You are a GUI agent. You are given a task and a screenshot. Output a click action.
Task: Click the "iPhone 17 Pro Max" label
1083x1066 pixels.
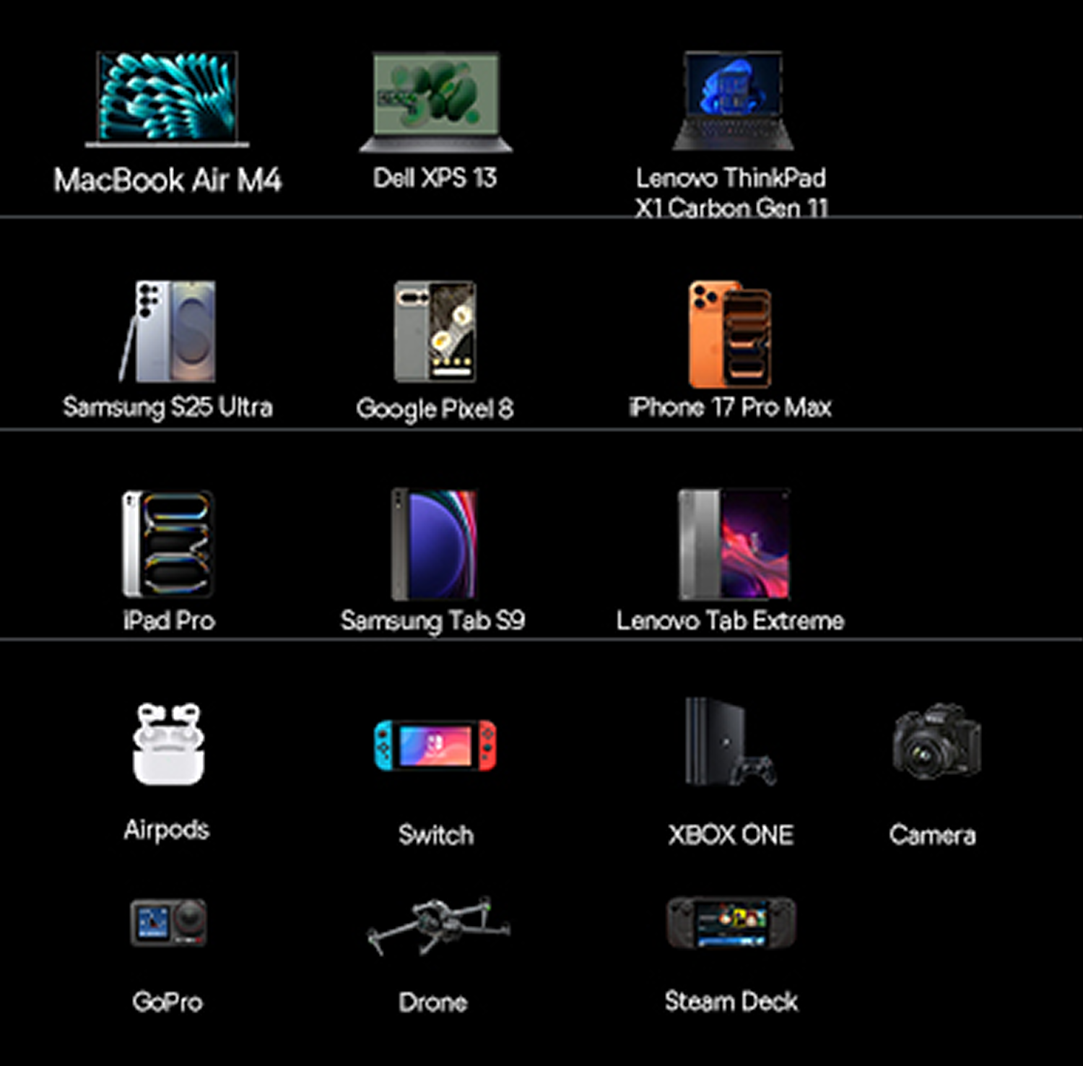pos(730,407)
